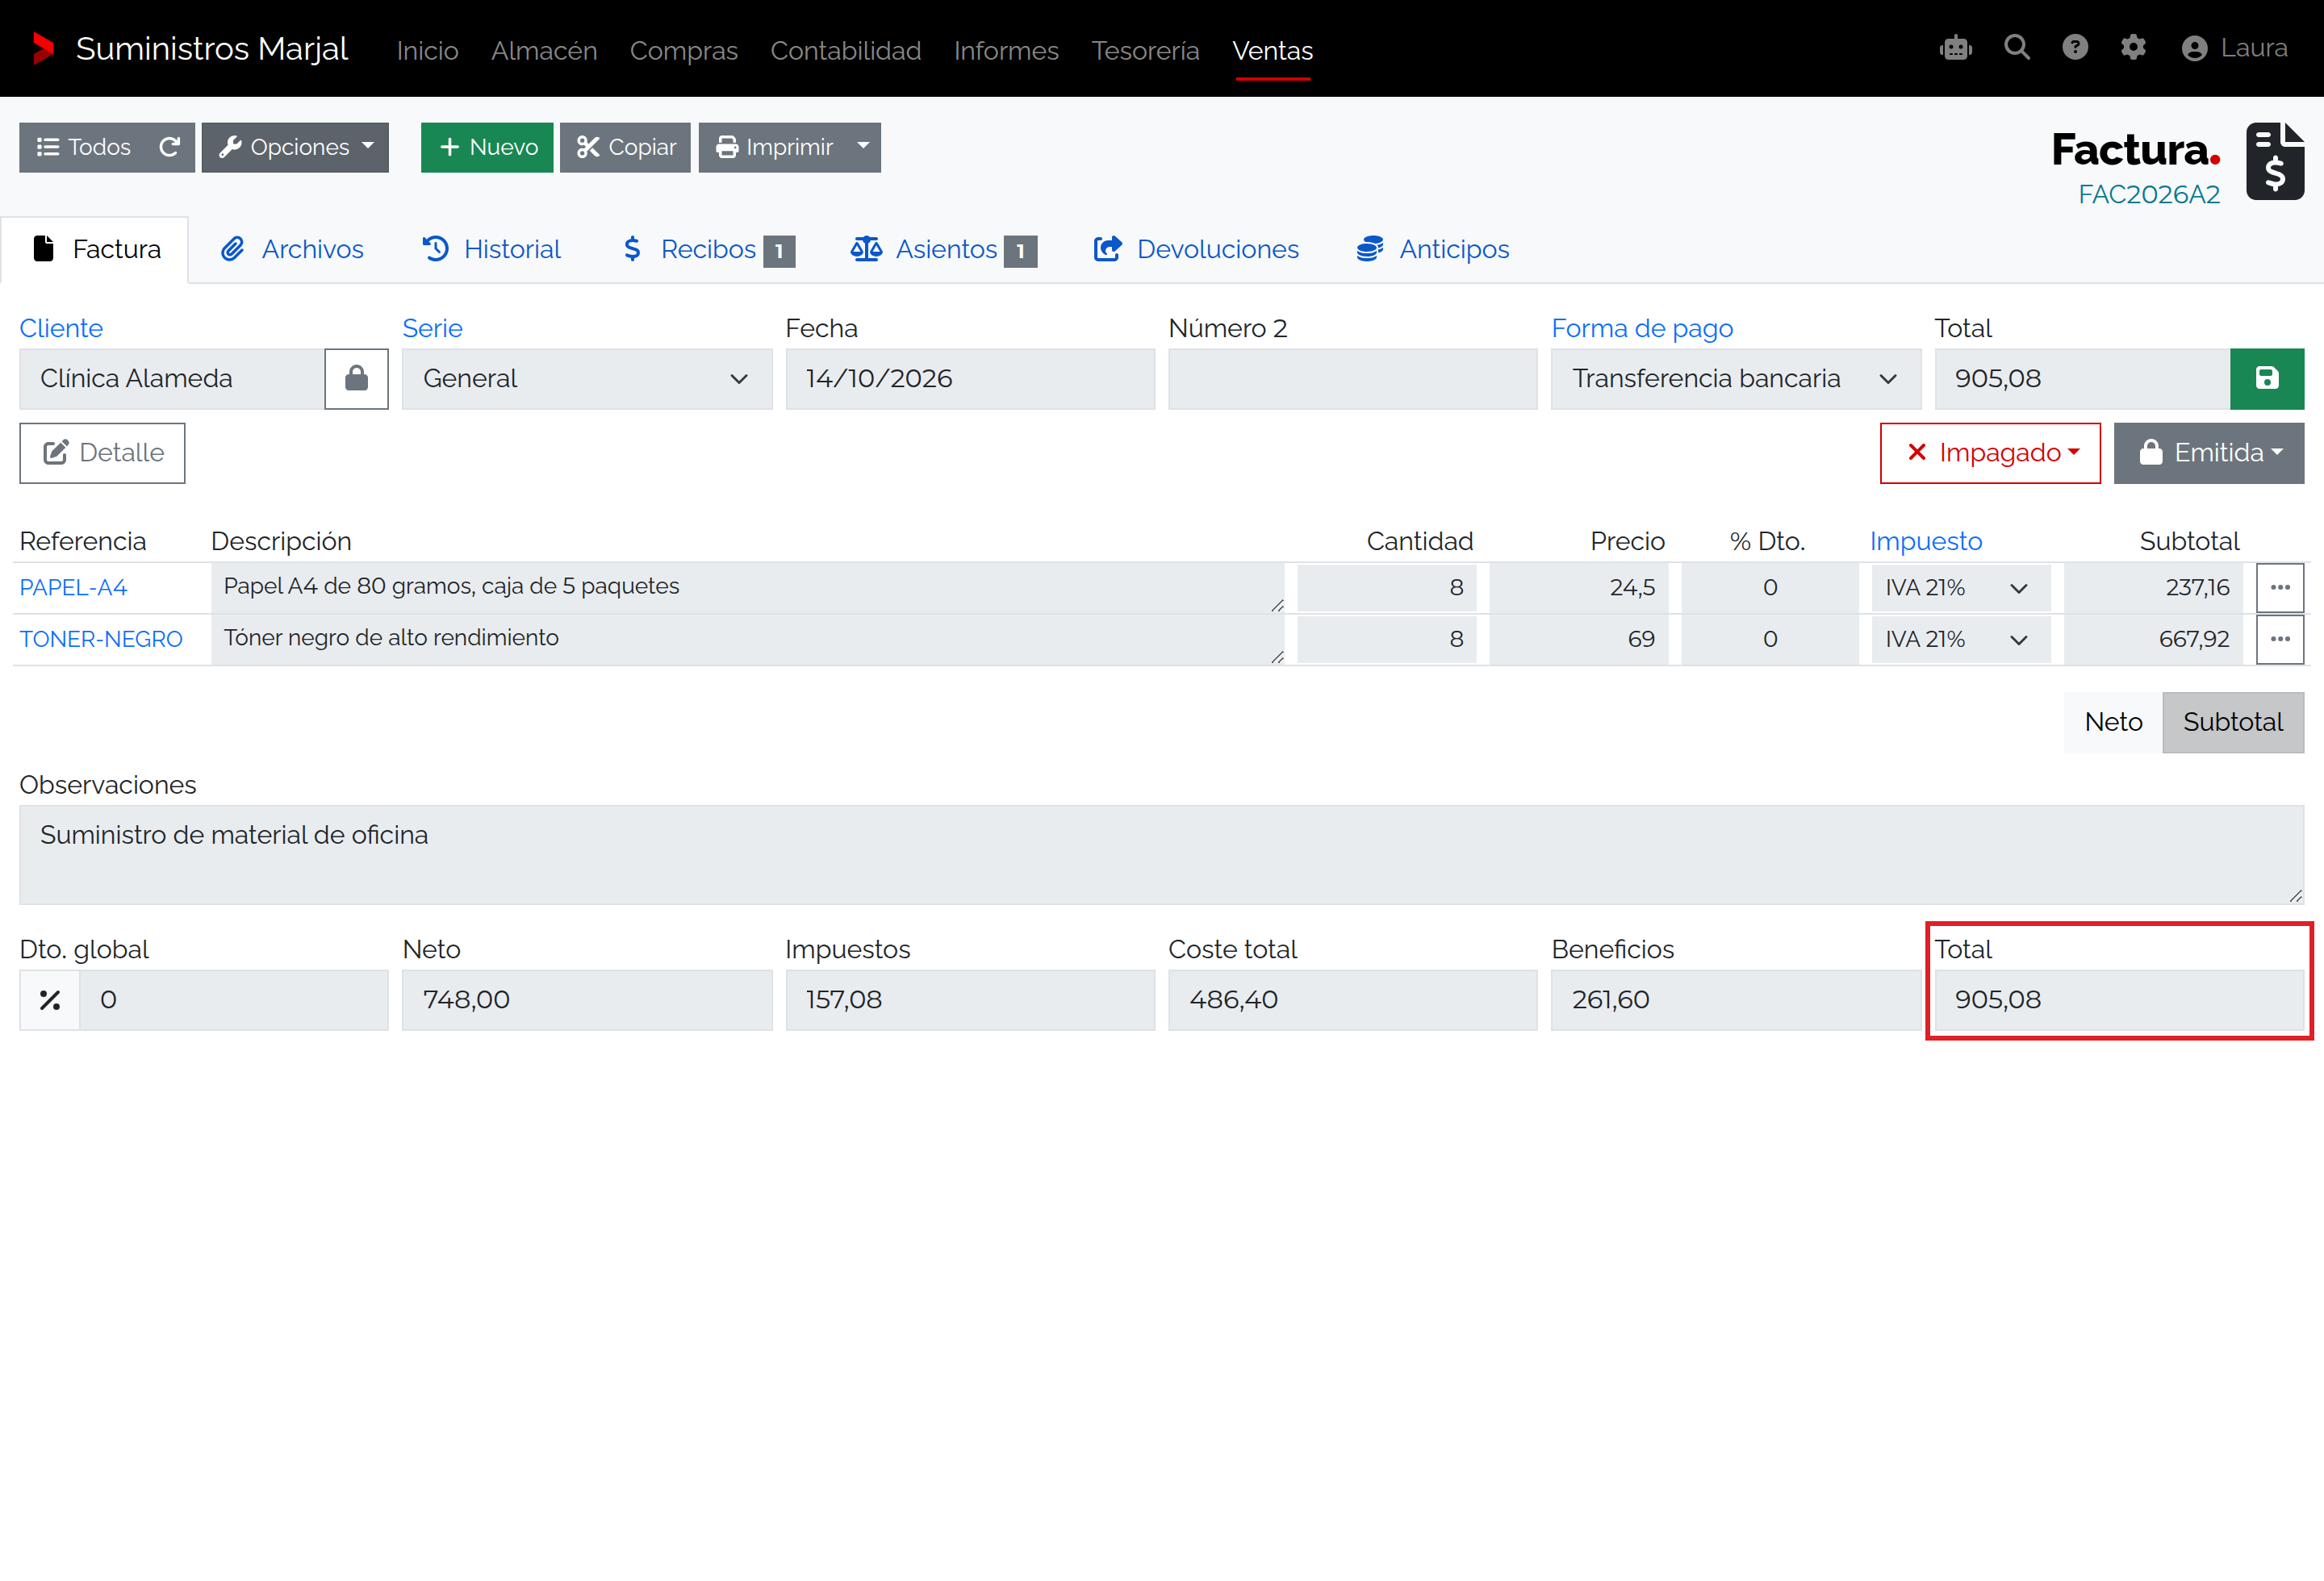Open search with the magnifier icon

[2016, 47]
